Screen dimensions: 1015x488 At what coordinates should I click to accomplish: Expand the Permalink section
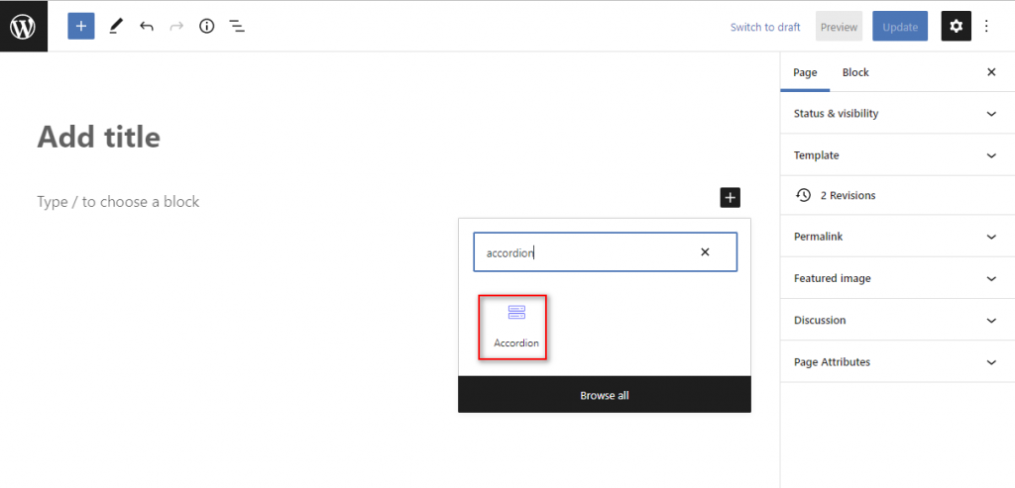pyautogui.click(x=897, y=237)
